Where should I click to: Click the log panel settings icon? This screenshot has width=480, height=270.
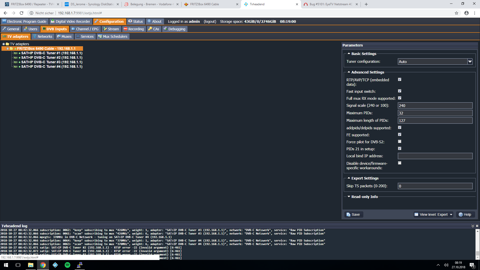point(477,226)
